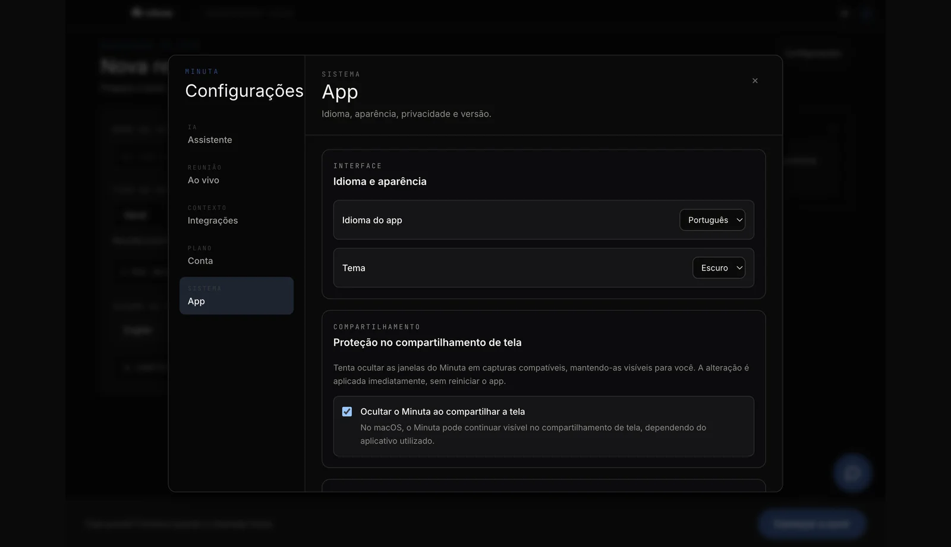Uncheck Ocultar o Minuta ao compartilhar a tela

pos(347,411)
